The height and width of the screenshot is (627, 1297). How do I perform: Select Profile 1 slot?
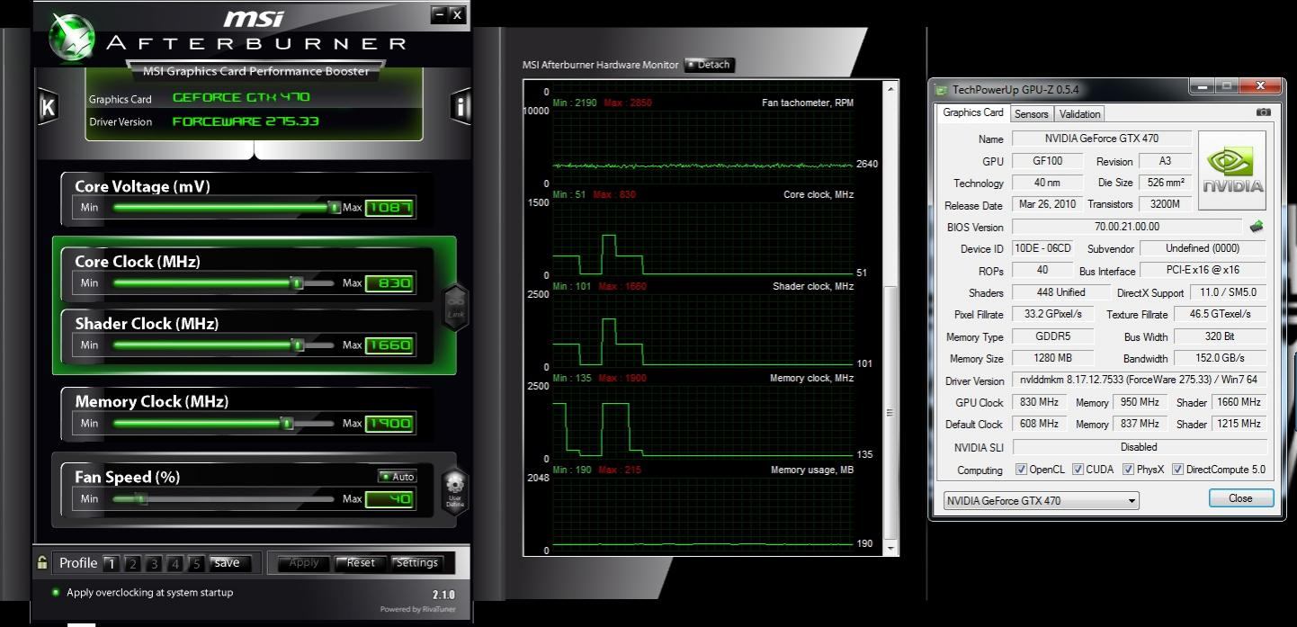coord(111,564)
